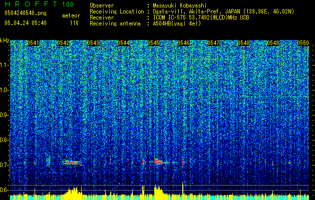Viewport: 315px width, 200px height.
Task: Click the 0549 time marker
Action: [x=273, y=43]
